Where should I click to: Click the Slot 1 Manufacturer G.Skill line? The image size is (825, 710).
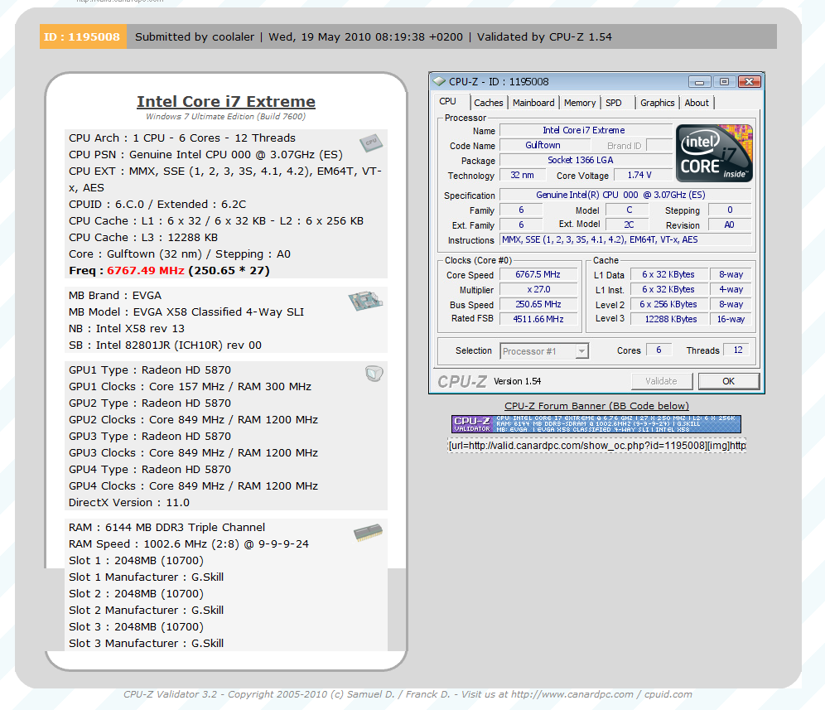(x=147, y=577)
